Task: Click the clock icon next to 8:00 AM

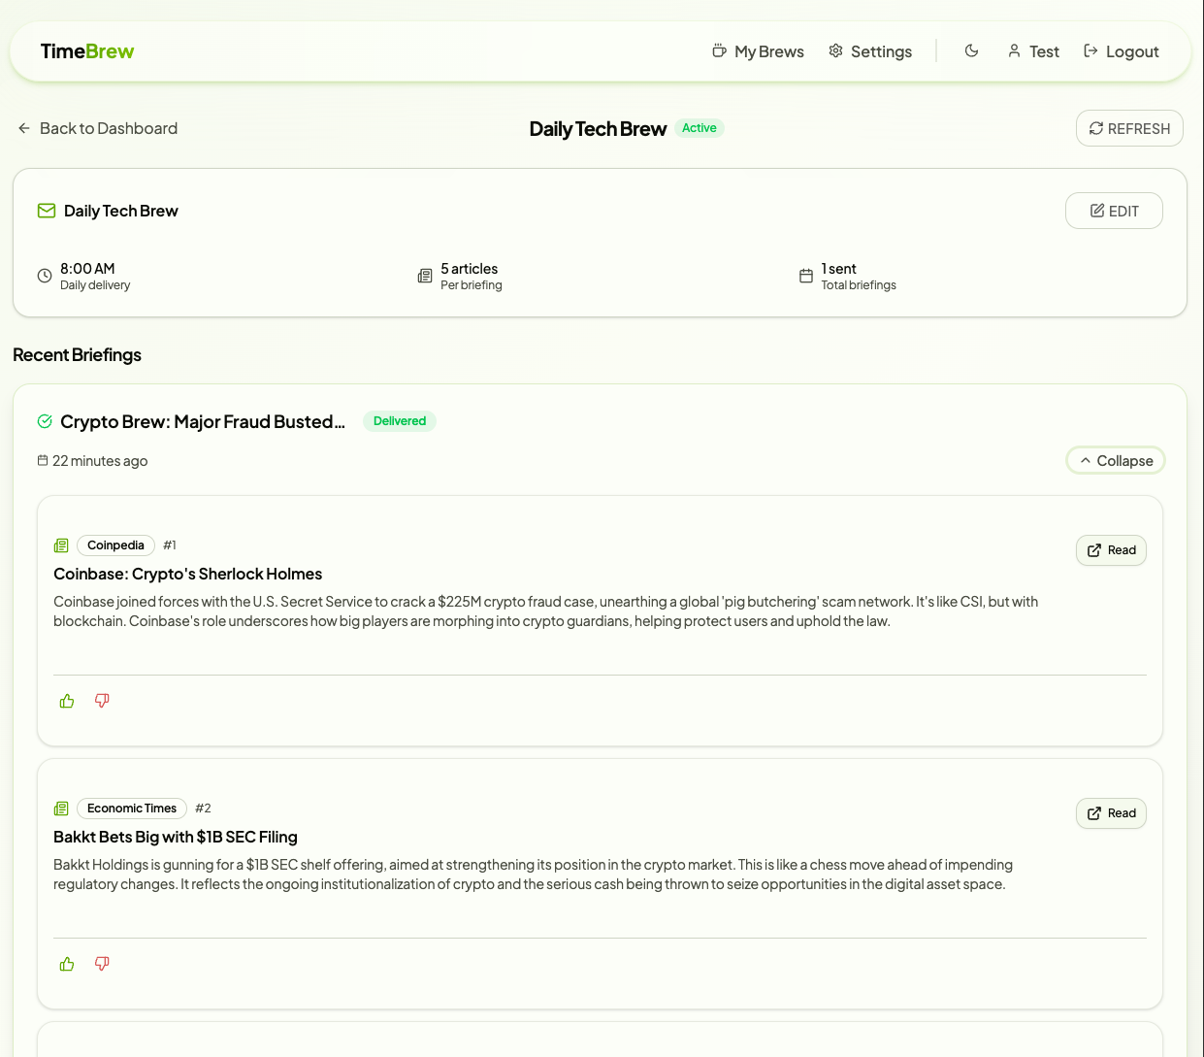Action: (x=45, y=276)
